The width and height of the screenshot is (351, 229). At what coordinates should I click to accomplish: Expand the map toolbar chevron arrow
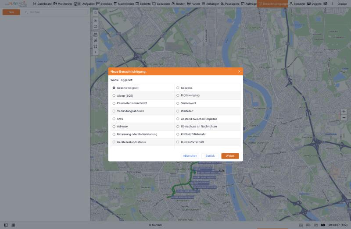(x=95, y=52)
